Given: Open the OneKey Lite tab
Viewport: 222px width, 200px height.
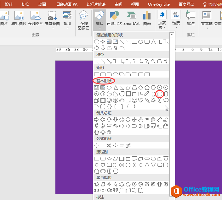Looking at the screenshot, I should 159,4.
